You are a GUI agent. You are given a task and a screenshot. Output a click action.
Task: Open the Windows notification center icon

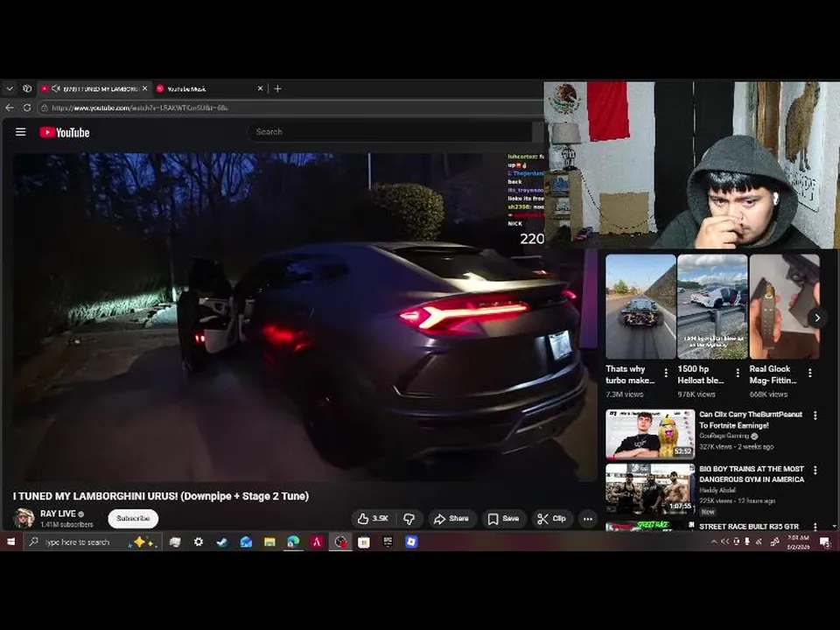click(825, 542)
